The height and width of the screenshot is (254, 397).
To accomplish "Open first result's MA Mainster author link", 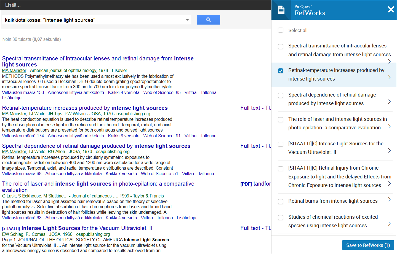I will (14, 70).
